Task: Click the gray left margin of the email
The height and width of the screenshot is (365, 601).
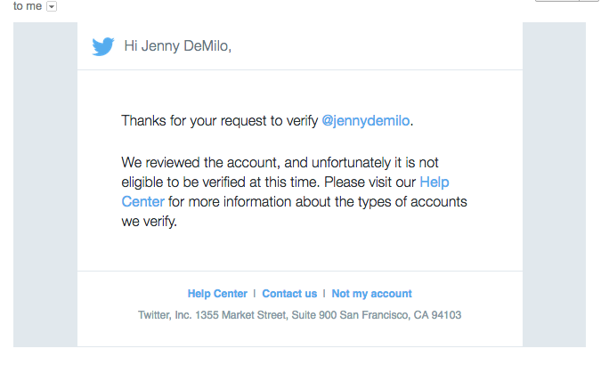Action: tap(45, 184)
